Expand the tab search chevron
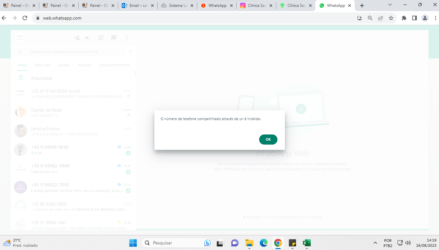Viewport: 439px width, 250px height. tap(390, 5)
